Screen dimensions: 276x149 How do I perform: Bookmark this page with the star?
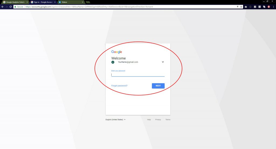(241, 7)
